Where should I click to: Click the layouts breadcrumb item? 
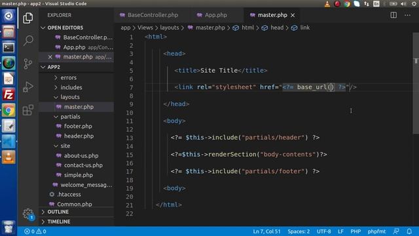click(x=170, y=28)
